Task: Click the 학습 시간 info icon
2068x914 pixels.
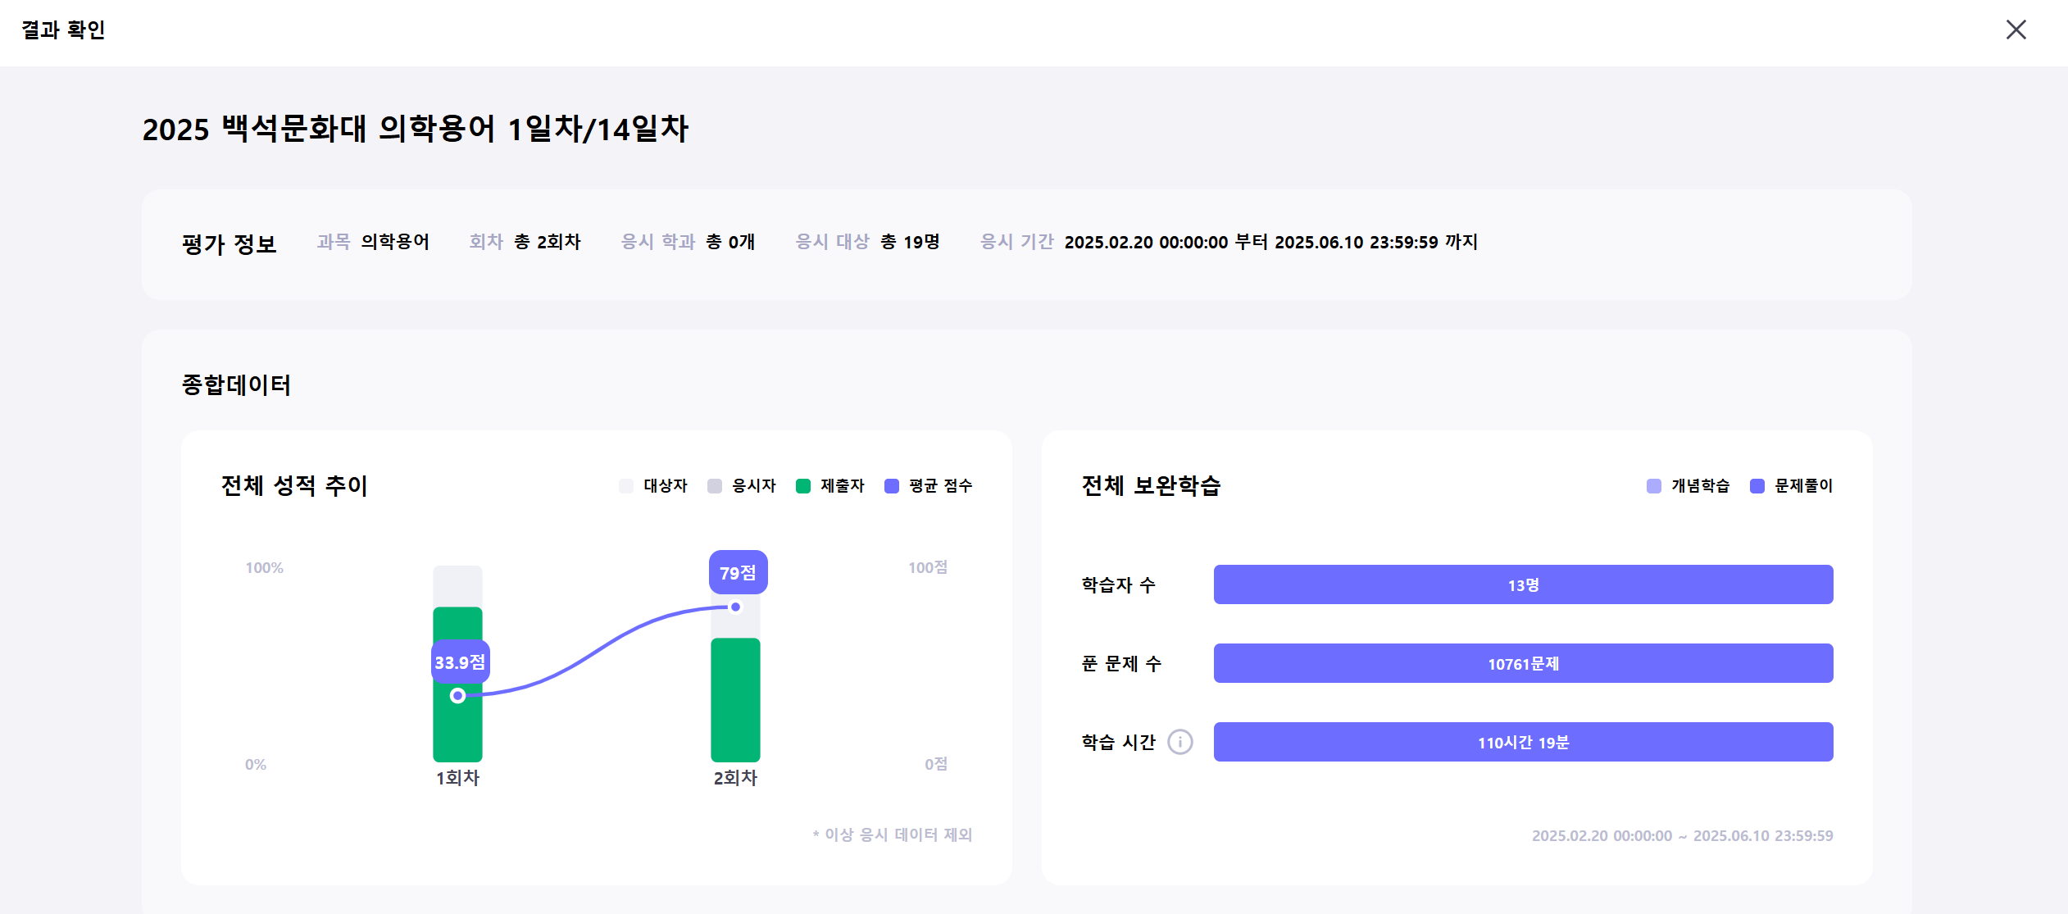Action: [1179, 742]
